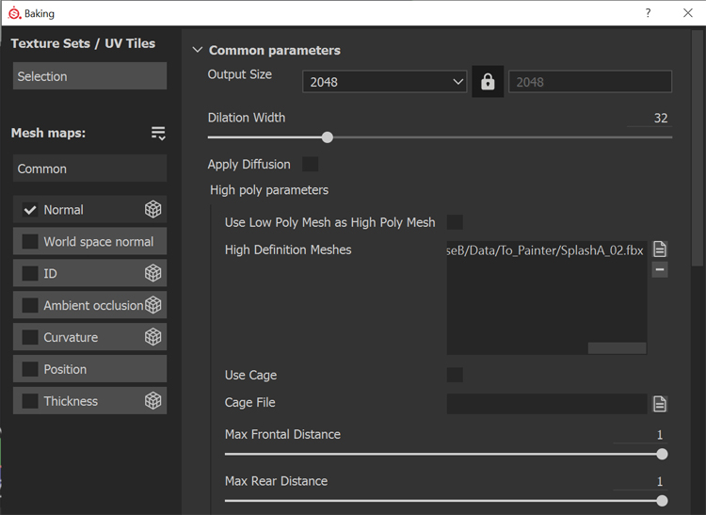Viewport: 706px width, 515px height.
Task: Click the Selection button under Texture Sets
Action: [x=89, y=76]
